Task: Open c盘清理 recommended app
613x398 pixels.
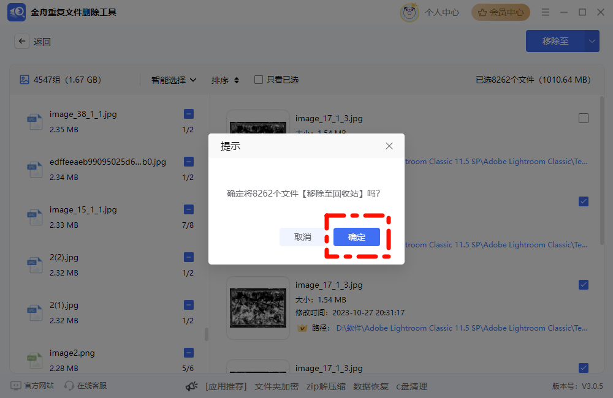Action: 411,386
